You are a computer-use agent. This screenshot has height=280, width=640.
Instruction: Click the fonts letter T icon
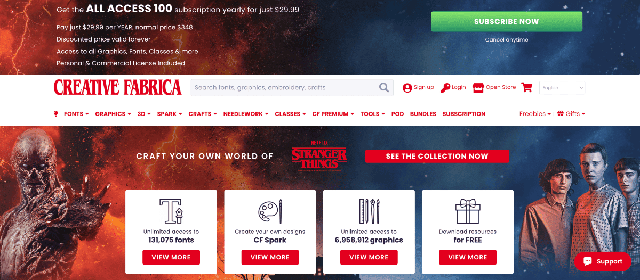(171, 211)
